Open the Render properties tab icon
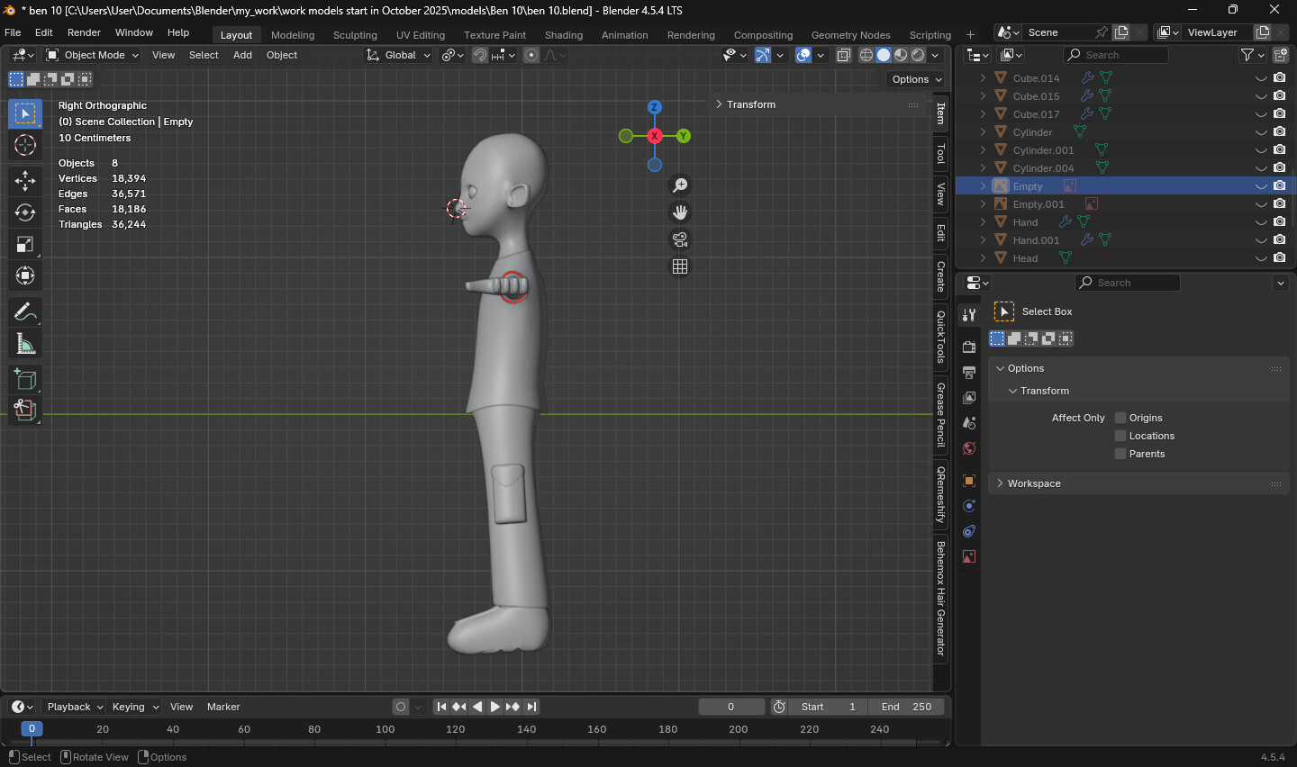This screenshot has height=767, width=1297. [x=969, y=347]
